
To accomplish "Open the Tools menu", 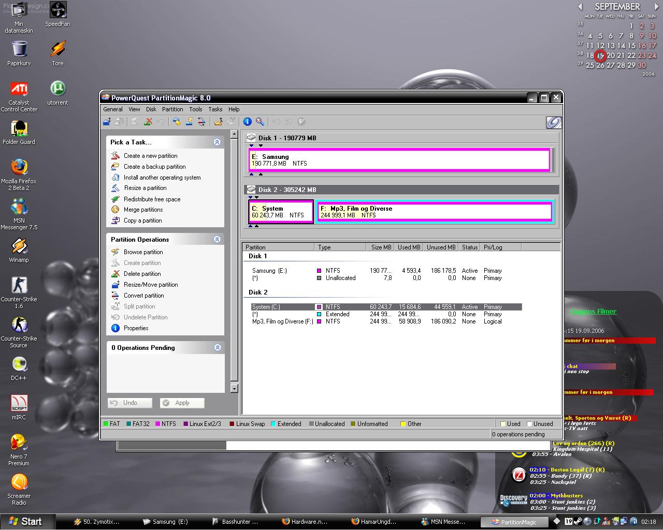I will (196, 109).
